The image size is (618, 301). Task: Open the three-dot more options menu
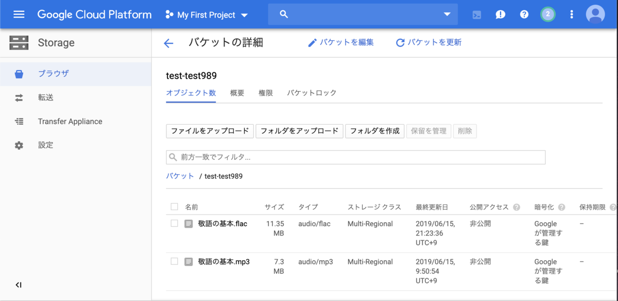(572, 14)
